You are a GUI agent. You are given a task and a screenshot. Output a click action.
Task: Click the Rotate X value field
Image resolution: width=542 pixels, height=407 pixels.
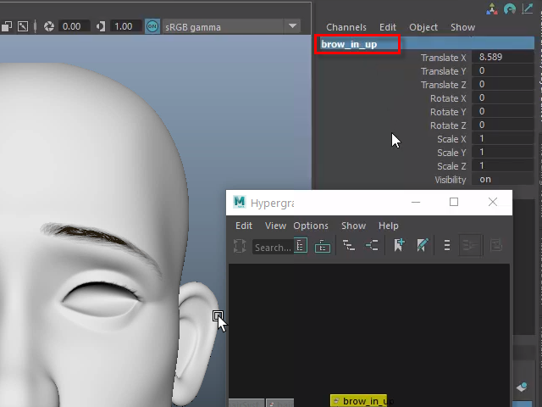tap(502, 98)
